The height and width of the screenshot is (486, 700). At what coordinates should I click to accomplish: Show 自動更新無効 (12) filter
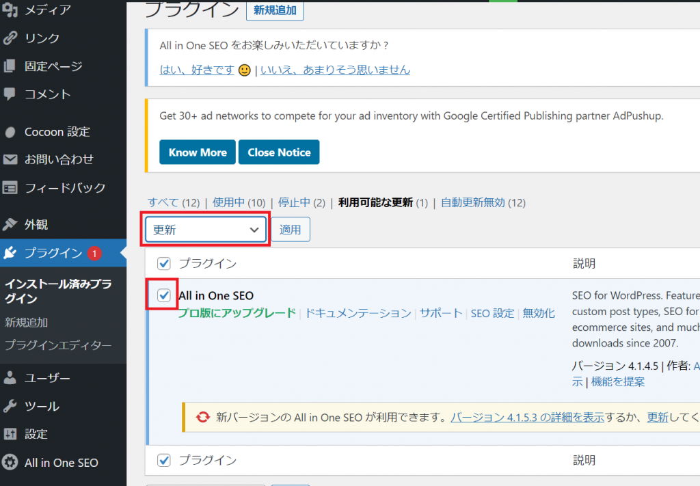pos(483,202)
